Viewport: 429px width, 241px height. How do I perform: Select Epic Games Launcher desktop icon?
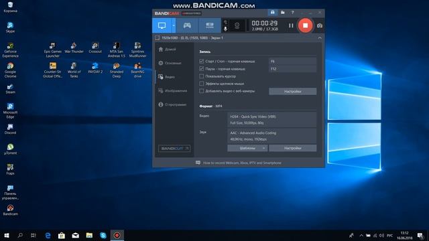click(x=52, y=50)
